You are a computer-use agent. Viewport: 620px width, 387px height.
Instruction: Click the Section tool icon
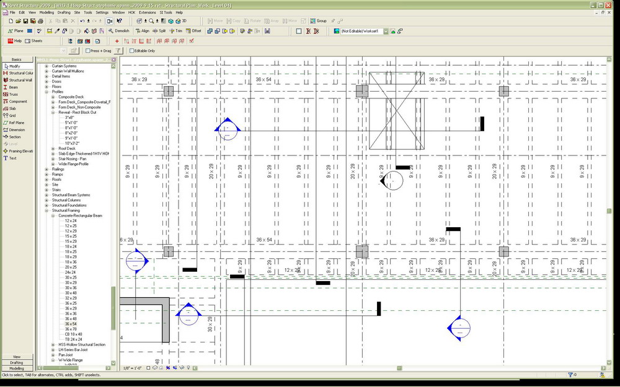(x=6, y=137)
